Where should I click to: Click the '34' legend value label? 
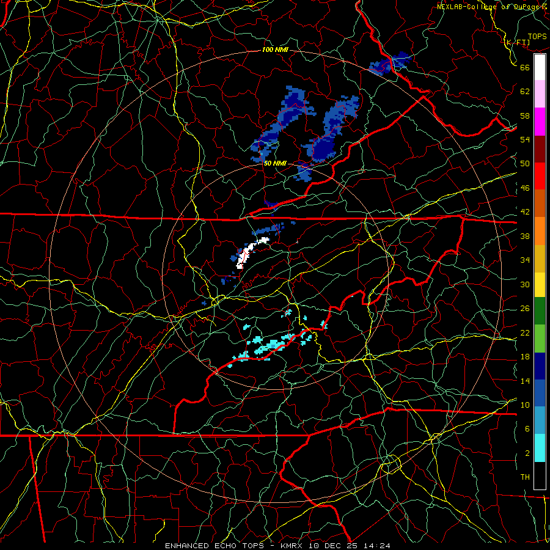[525, 260]
